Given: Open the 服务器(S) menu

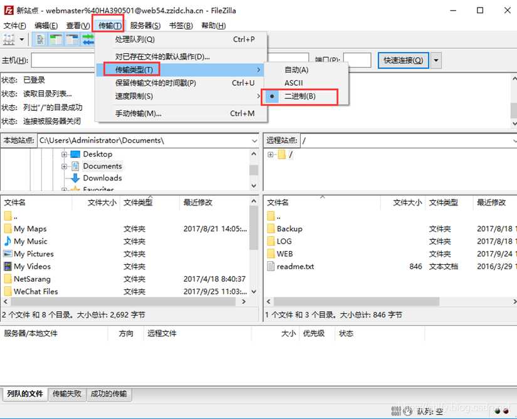Looking at the screenshot, I should click(147, 25).
